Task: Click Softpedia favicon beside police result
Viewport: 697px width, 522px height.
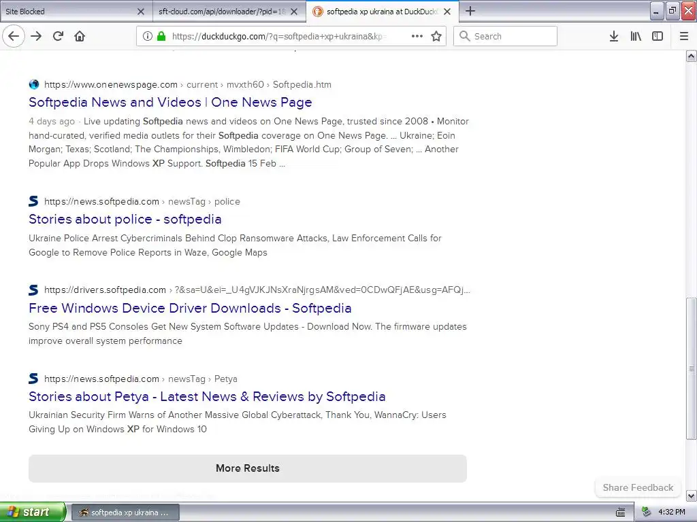Action: tap(34, 201)
